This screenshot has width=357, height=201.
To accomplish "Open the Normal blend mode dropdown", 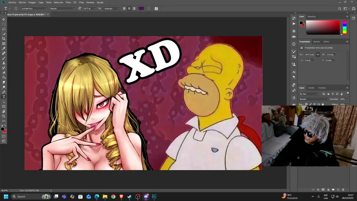I will click(314, 99).
